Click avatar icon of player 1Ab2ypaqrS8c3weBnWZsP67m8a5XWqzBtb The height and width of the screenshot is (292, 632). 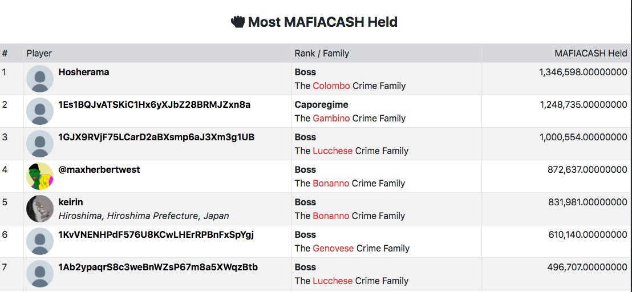pyautogui.click(x=40, y=274)
